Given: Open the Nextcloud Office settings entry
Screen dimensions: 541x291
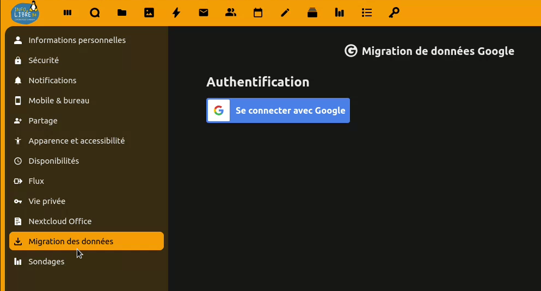Looking at the screenshot, I should (x=60, y=221).
